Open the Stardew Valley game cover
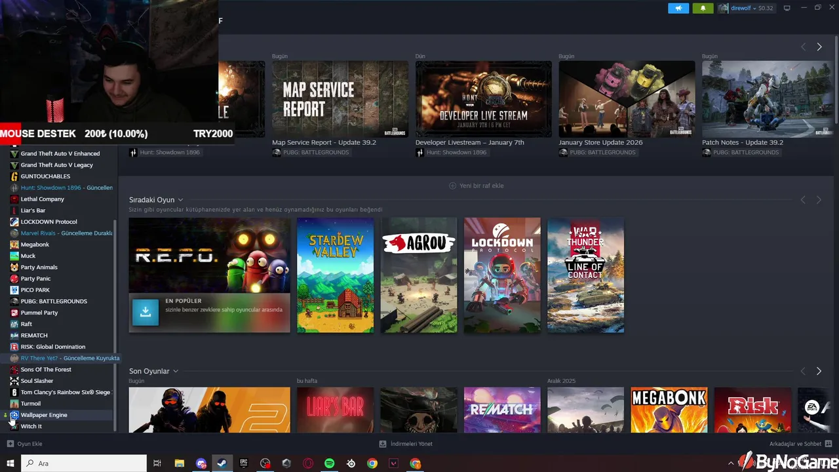 pyautogui.click(x=336, y=275)
